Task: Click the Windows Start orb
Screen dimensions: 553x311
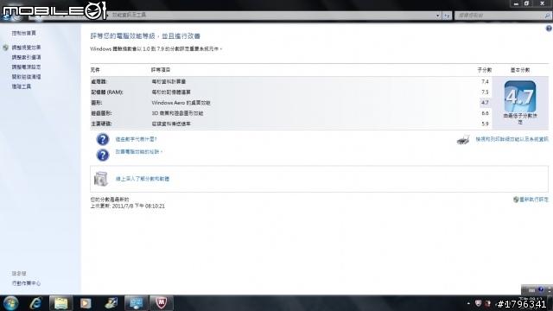Action: coord(11,303)
